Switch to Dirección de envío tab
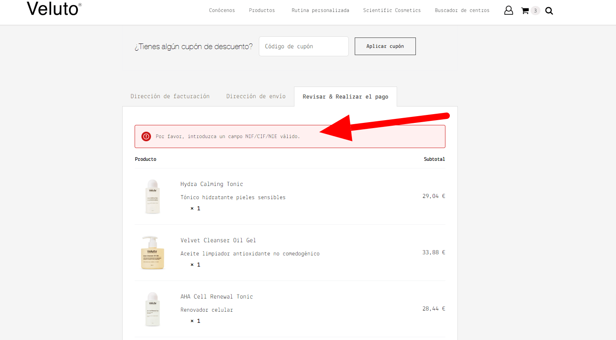Viewport: 616px width, 340px height. [x=256, y=97]
